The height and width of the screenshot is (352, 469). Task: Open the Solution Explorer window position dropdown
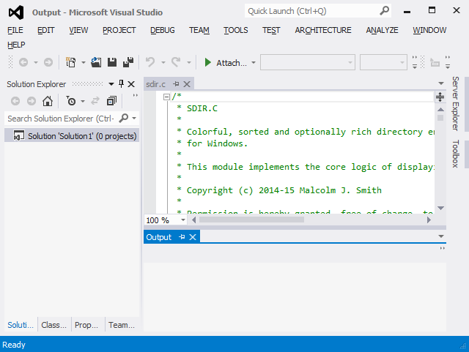pyautogui.click(x=111, y=84)
